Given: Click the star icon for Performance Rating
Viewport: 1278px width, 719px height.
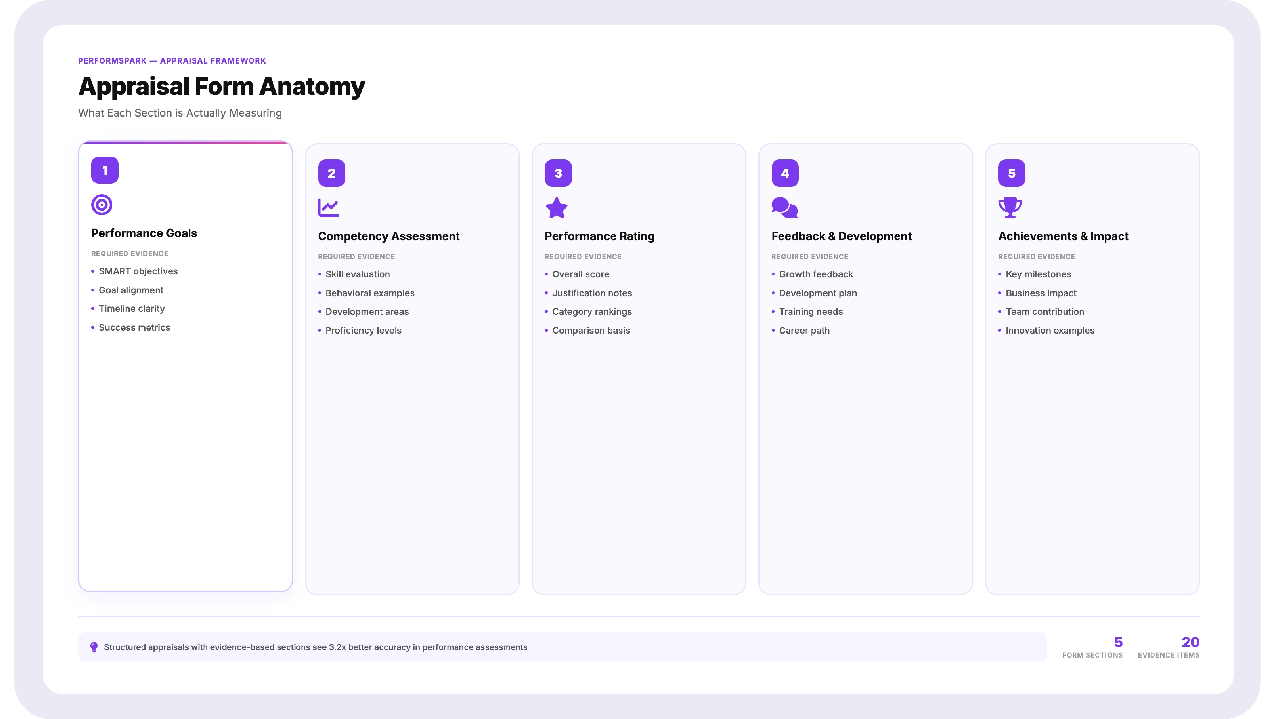Looking at the screenshot, I should (x=557, y=208).
